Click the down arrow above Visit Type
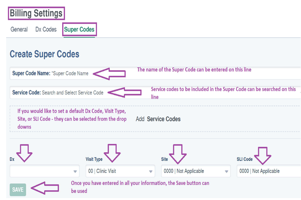The height and width of the screenshot is (200, 301). (x=112, y=153)
